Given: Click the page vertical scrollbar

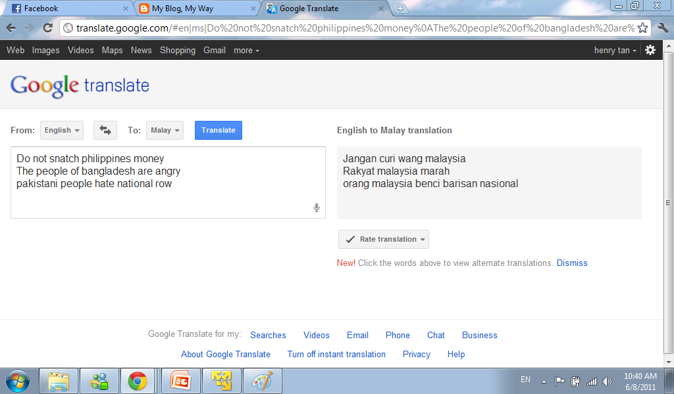Looking at the screenshot, I should click(x=669, y=202).
